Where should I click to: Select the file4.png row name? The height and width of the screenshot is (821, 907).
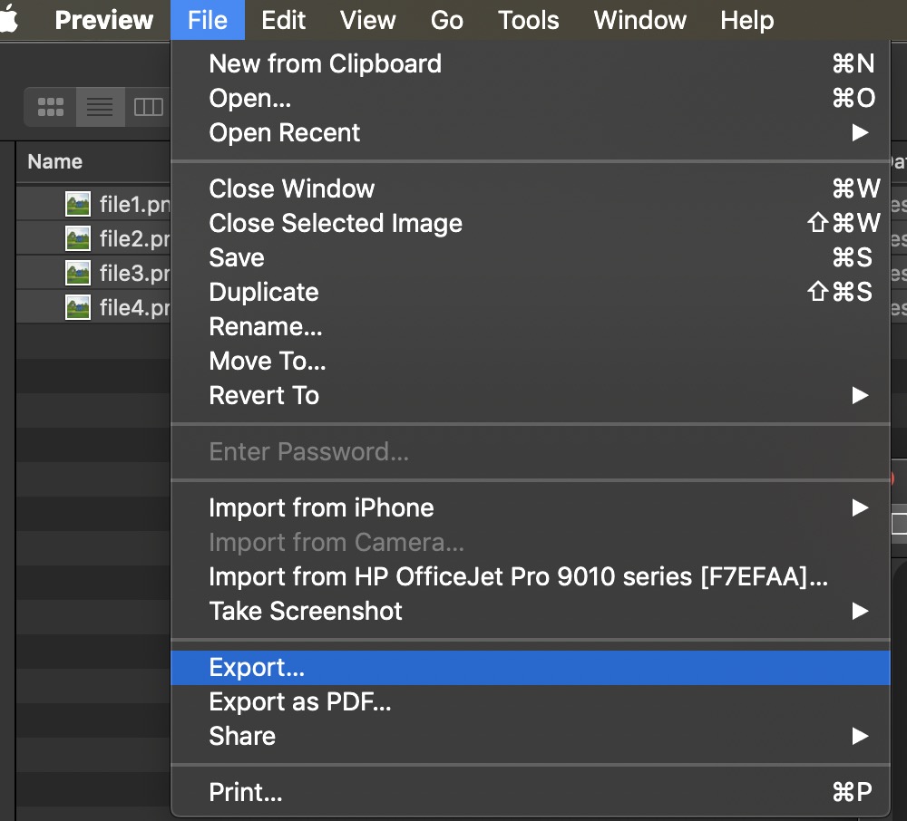pos(135,308)
